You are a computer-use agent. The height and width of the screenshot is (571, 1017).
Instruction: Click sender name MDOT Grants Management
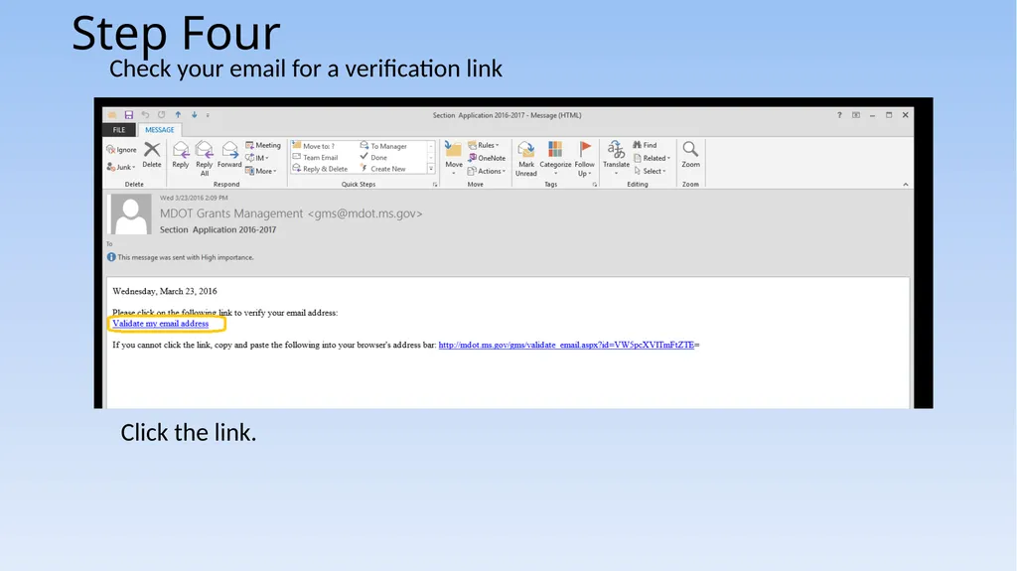(231, 214)
